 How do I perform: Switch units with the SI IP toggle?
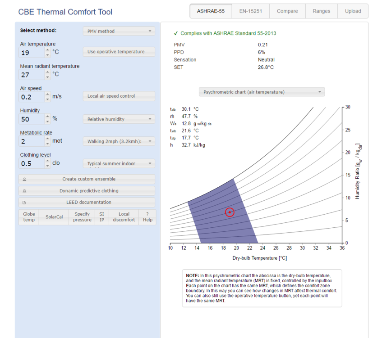(x=101, y=217)
